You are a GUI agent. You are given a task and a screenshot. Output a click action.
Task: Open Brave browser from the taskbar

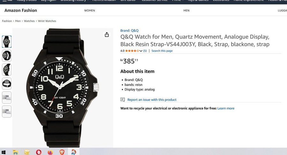tap(62, 152)
